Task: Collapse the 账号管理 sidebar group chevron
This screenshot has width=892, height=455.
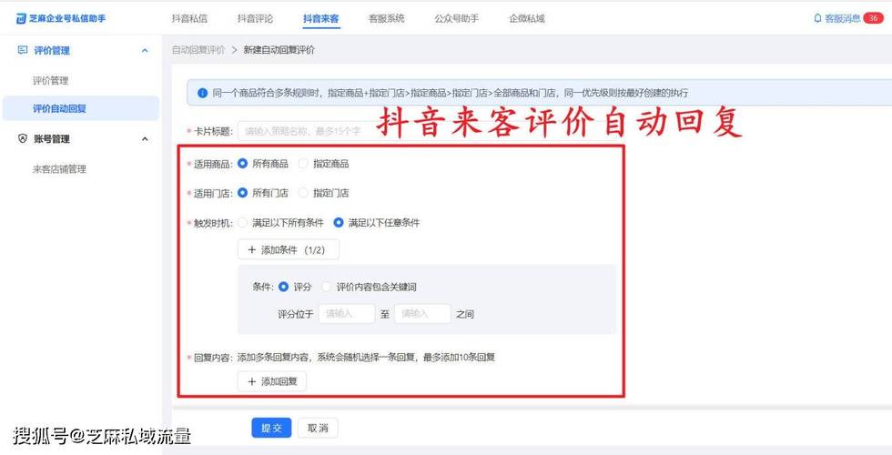Action: (145, 139)
